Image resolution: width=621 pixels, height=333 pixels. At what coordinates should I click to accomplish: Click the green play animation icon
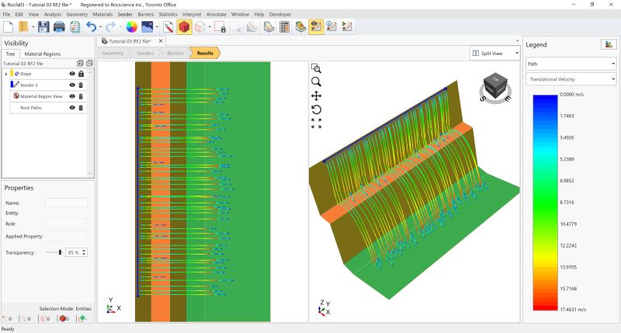click(x=347, y=27)
